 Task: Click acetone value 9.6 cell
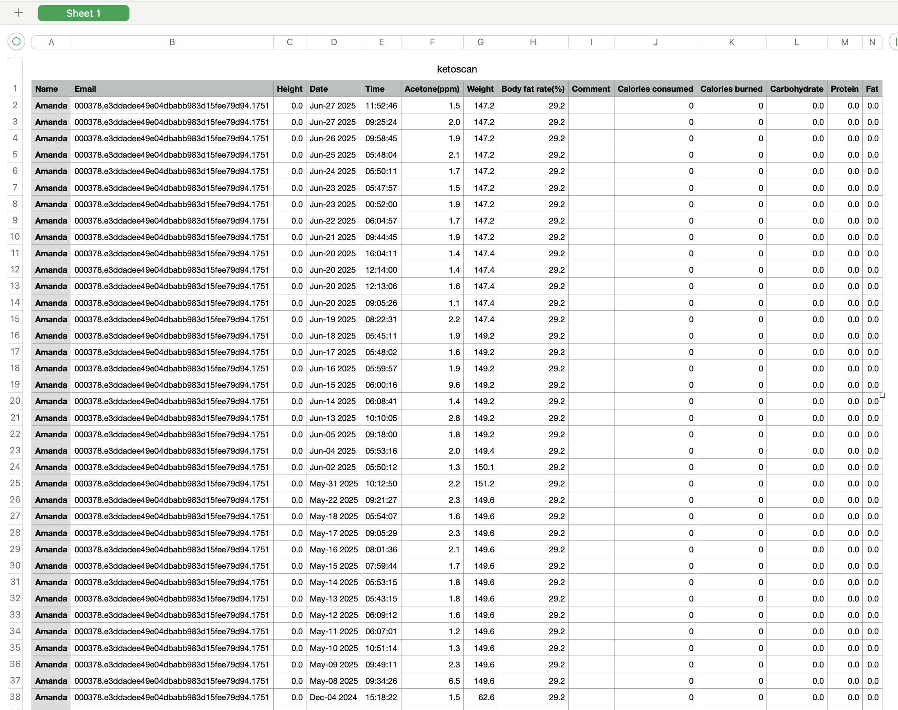click(x=432, y=385)
